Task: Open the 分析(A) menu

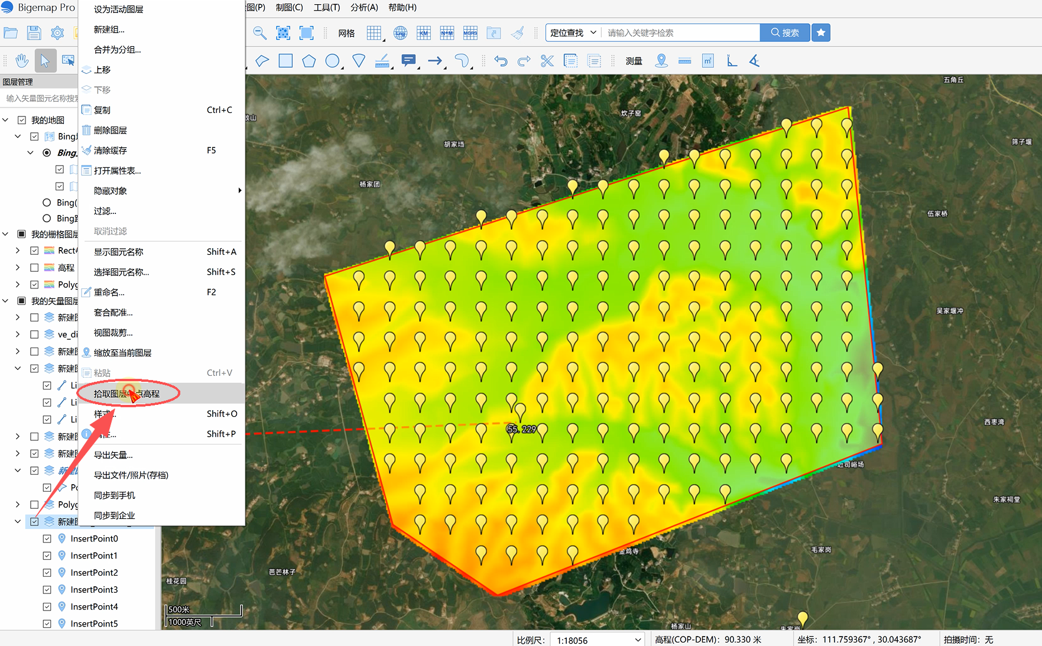Action: point(364,8)
